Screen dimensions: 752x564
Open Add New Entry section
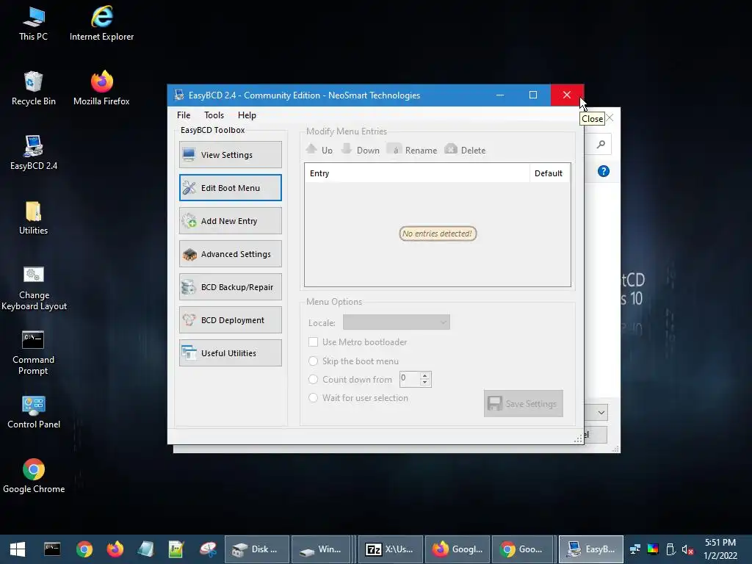click(x=230, y=220)
